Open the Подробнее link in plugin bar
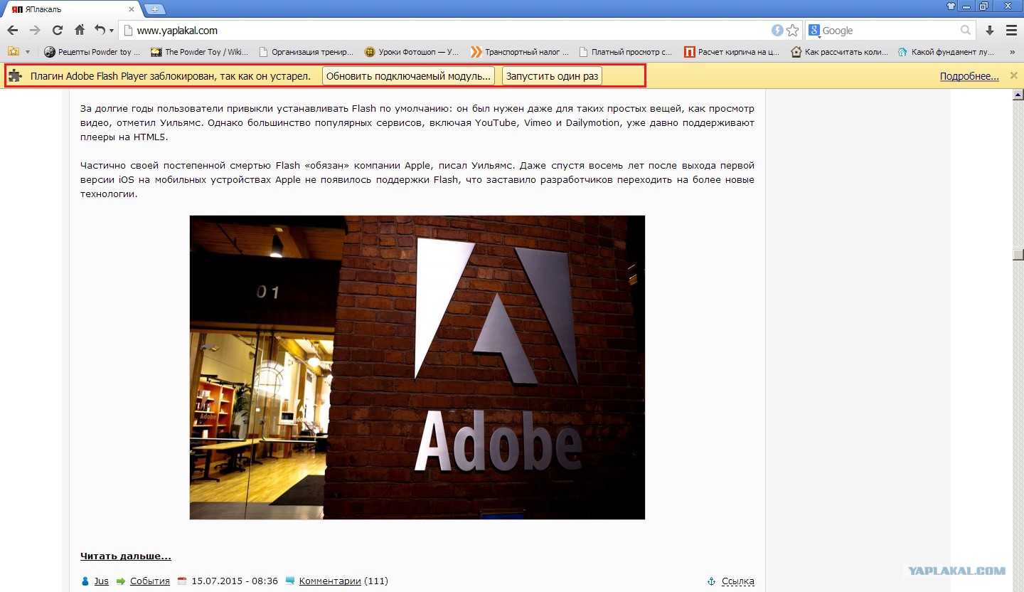1024x592 pixels. tap(969, 76)
